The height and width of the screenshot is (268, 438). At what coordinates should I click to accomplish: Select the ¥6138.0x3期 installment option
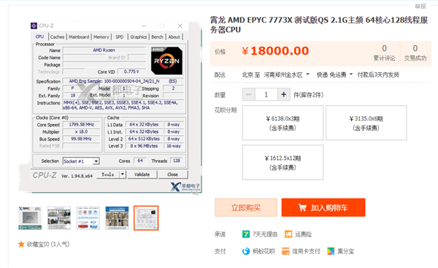coord(283,123)
